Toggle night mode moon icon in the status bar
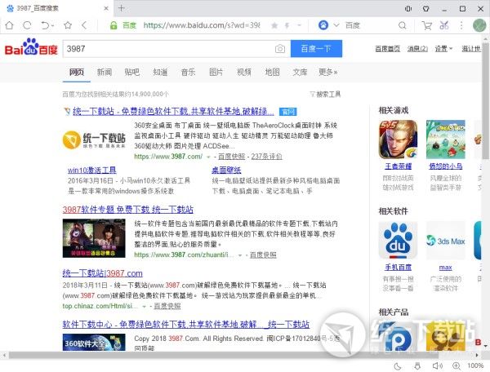The width and height of the screenshot is (490, 372). [x=397, y=365]
